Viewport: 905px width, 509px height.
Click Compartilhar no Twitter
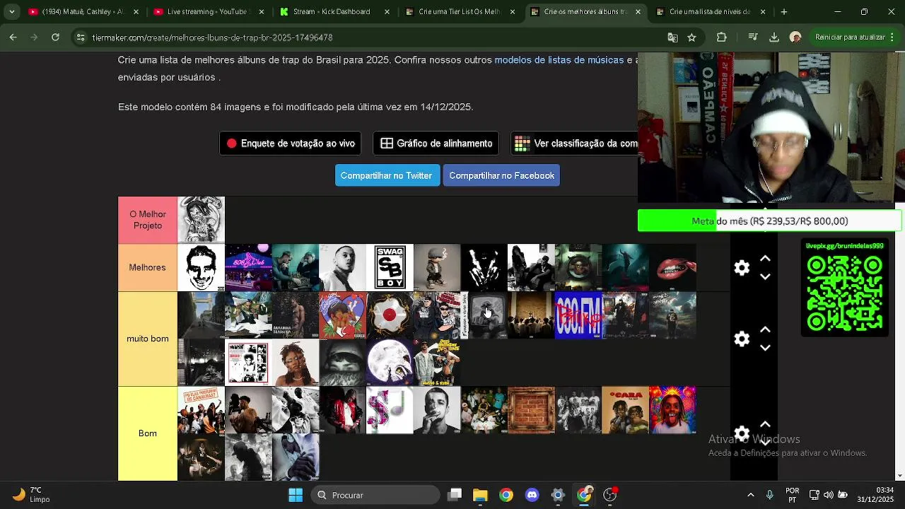[387, 175]
